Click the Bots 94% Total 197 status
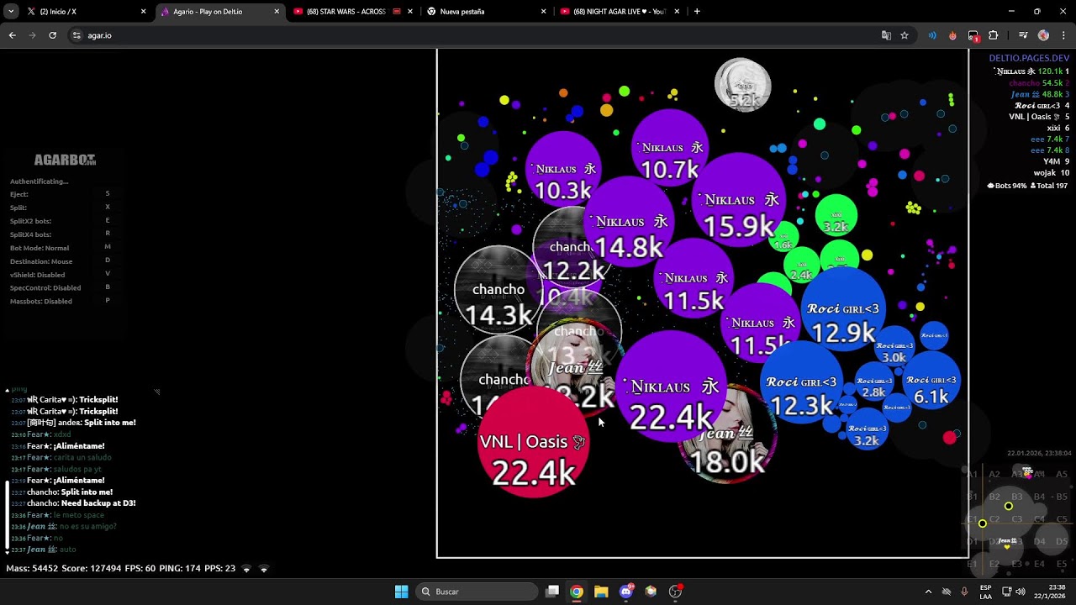This screenshot has width=1076, height=605. (x=1027, y=186)
